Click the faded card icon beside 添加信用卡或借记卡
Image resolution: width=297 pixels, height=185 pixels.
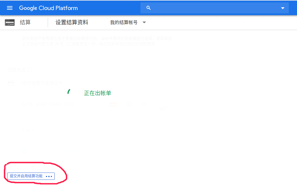(11, 83)
